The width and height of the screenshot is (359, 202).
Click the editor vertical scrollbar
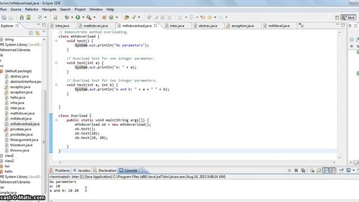pyautogui.click(x=339, y=95)
